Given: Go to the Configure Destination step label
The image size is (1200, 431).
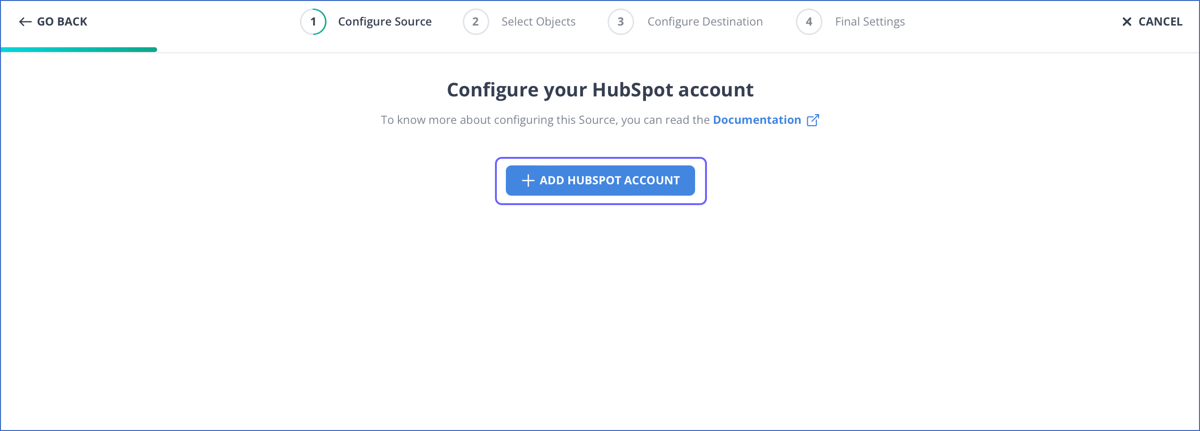Looking at the screenshot, I should click(x=705, y=22).
